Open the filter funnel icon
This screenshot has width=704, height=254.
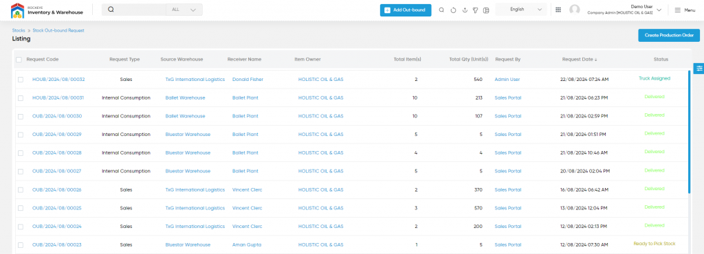click(x=476, y=10)
